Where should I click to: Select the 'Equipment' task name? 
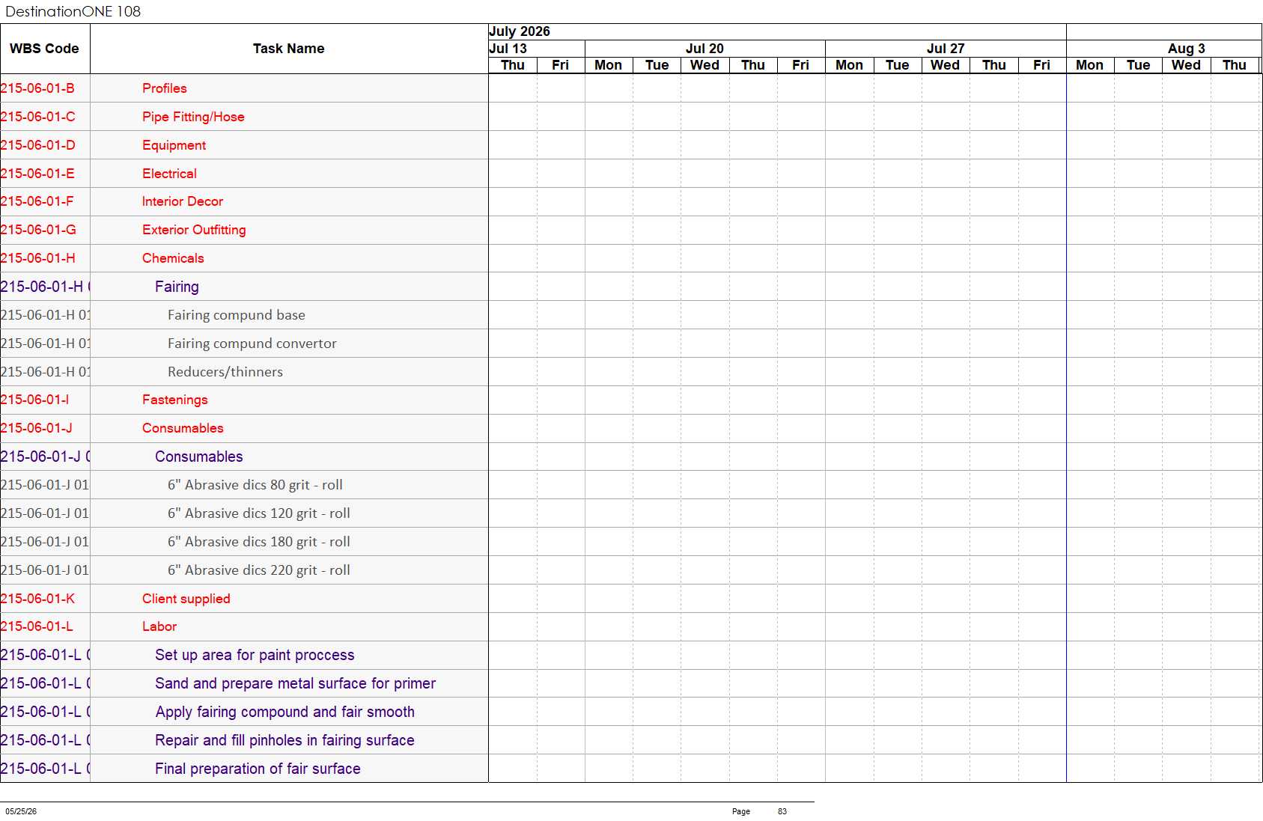click(x=174, y=145)
